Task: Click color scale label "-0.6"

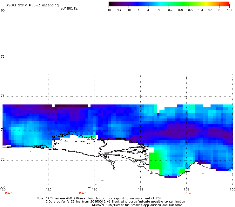Action: click(x=179, y=10)
